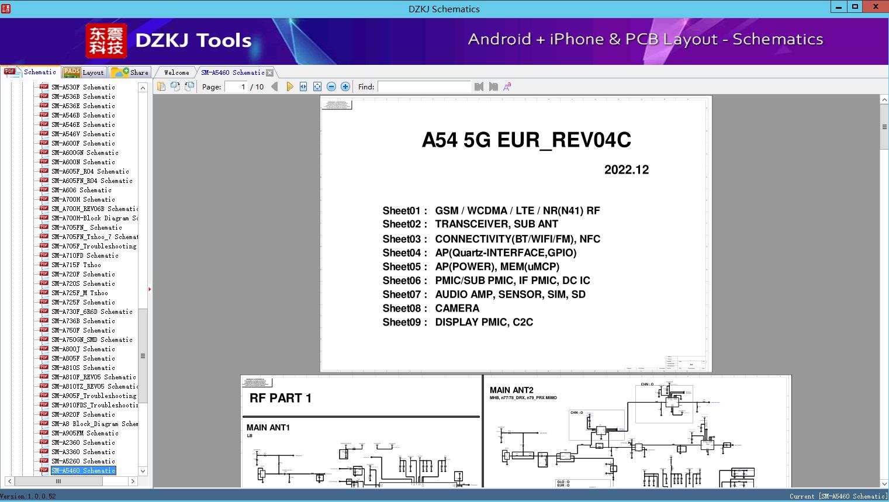Click the copy document icon in PDF toolbar
The width and height of the screenshot is (889, 502).
point(161,86)
